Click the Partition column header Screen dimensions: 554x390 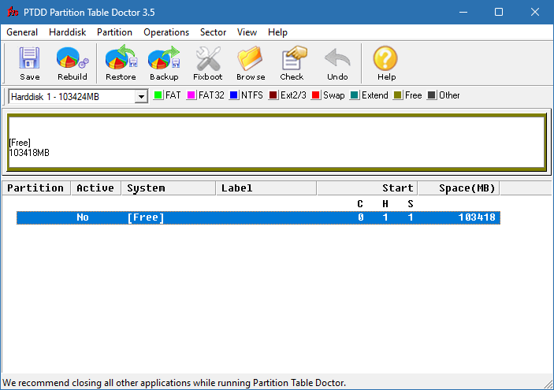click(36, 188)
